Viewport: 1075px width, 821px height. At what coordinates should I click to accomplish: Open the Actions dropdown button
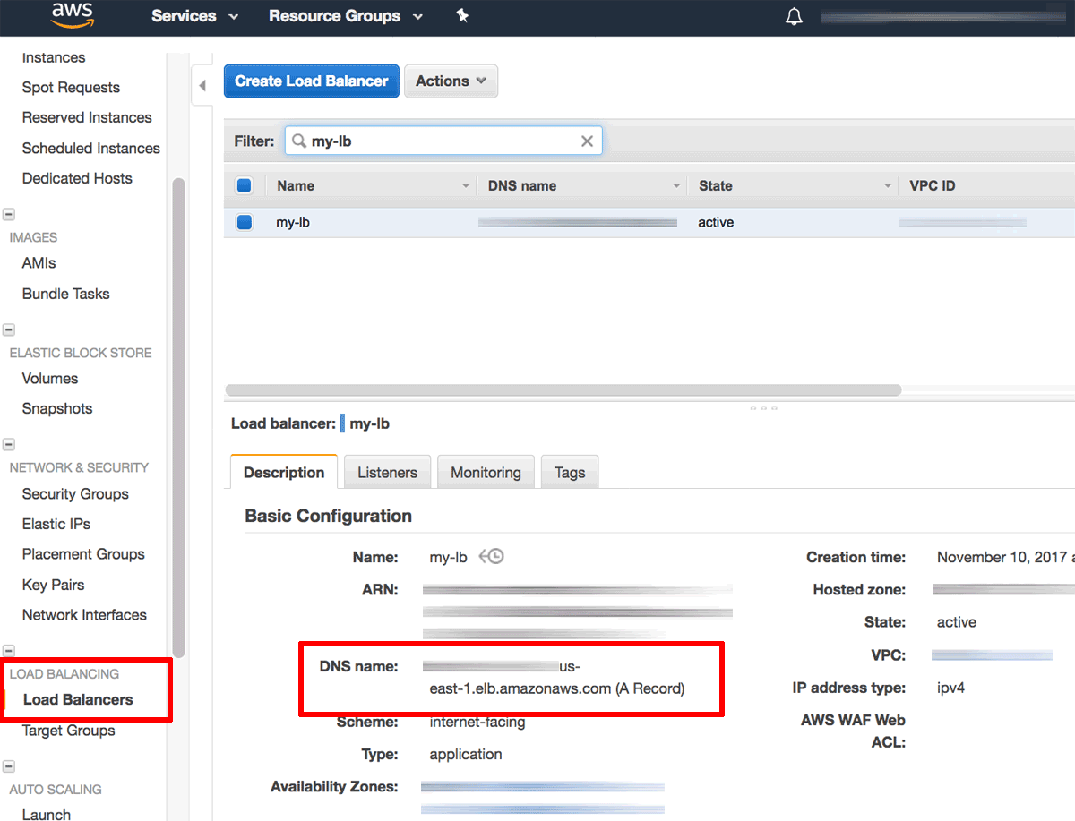[x=451, y=81]
